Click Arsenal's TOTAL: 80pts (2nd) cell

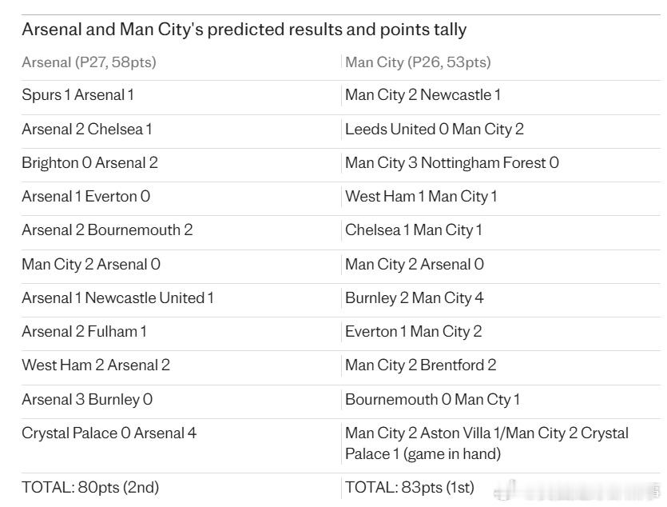[x=96, y=487]
